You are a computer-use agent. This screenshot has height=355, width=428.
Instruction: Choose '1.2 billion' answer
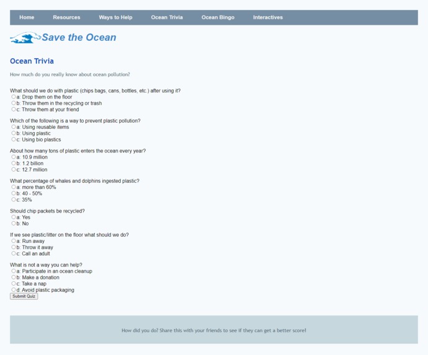pos(14,163)
